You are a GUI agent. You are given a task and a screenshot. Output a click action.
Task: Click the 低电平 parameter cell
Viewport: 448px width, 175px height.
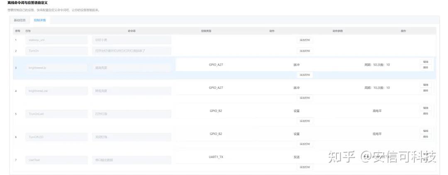tap(377, 134)
